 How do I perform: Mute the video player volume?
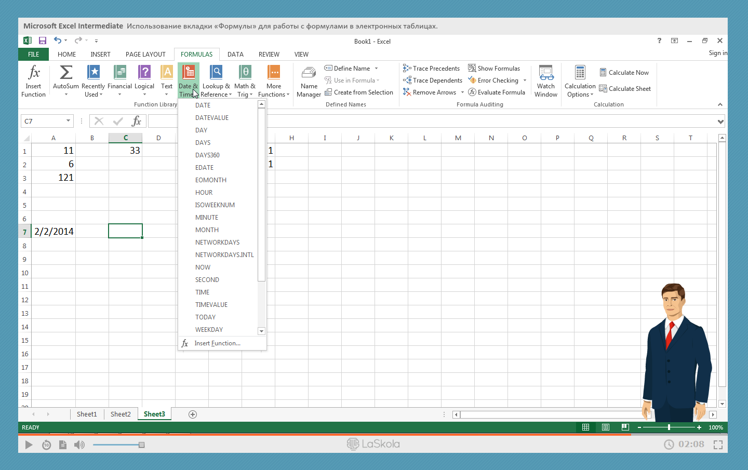click(x=79, y=445)
